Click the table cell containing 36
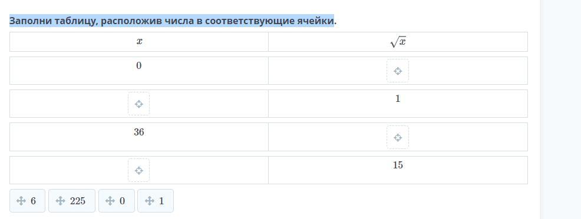581x219 pixels. [x=139, y=137]
